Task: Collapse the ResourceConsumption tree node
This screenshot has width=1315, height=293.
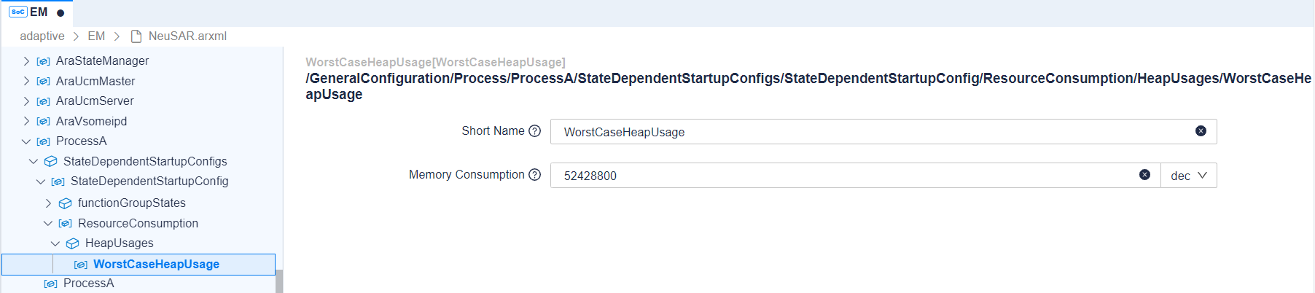Action: (48, 224)
